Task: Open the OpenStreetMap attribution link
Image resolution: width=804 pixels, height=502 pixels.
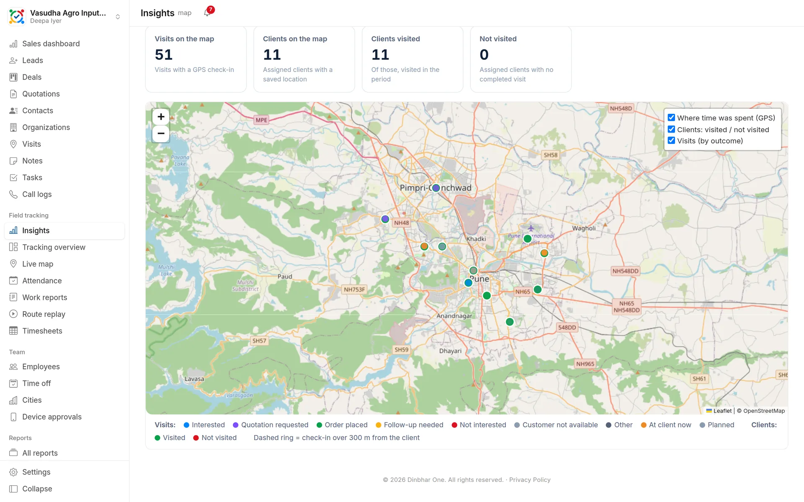Action: coord(764,411)
